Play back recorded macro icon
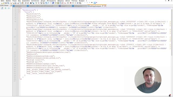173x97 pixels. [75, 3]
